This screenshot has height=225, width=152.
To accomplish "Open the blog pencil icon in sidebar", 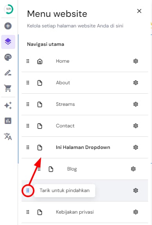I will (x=8, y=73).
